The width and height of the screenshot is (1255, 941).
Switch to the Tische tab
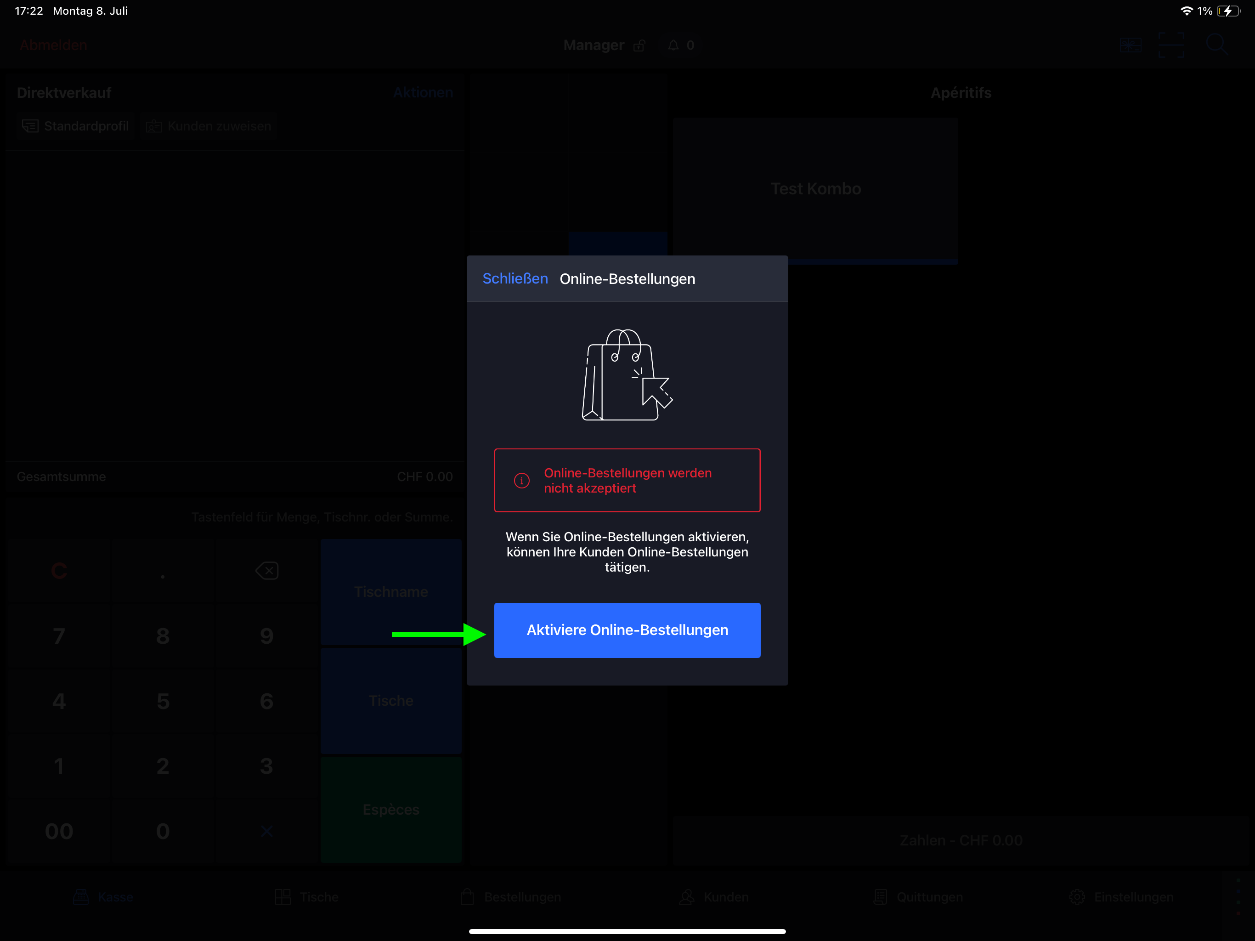[306, 897]
